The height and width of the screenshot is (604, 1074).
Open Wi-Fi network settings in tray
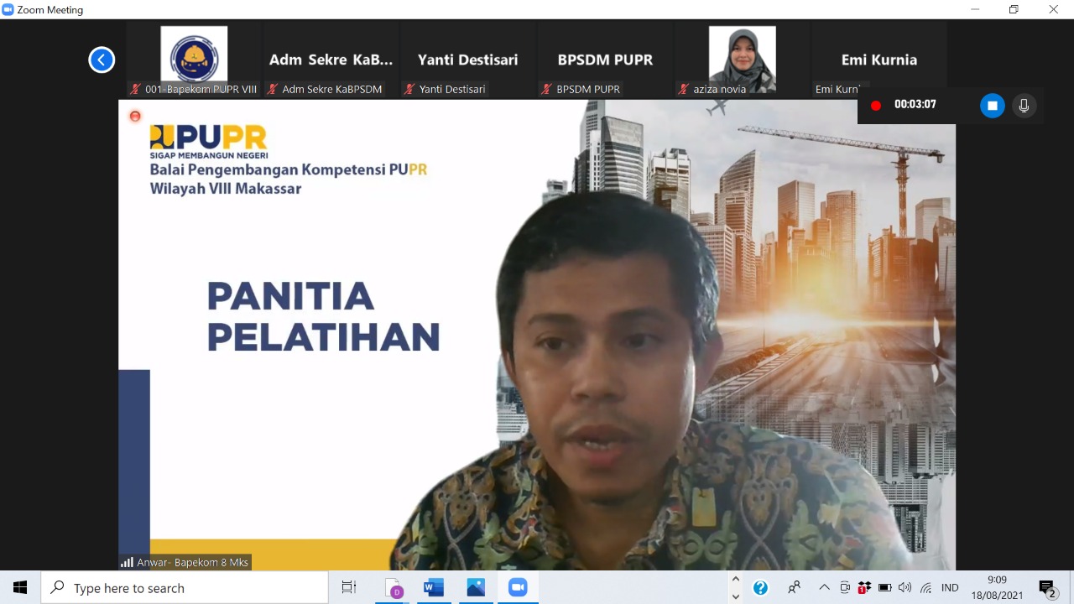pos(926,588)
